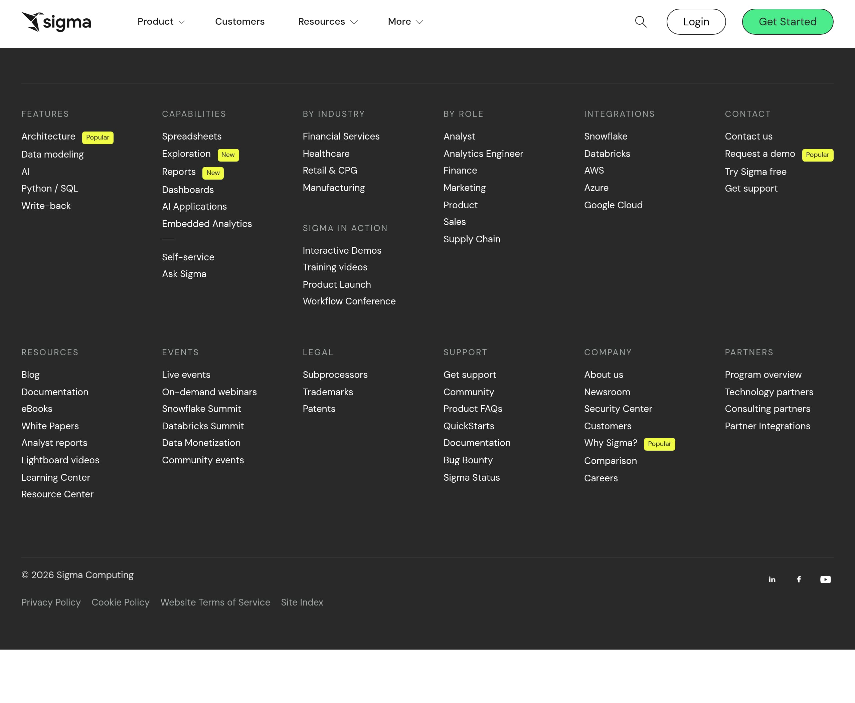855x703 pixels.
Task: Open the Site Index link at the bottom
Action: 302,602
